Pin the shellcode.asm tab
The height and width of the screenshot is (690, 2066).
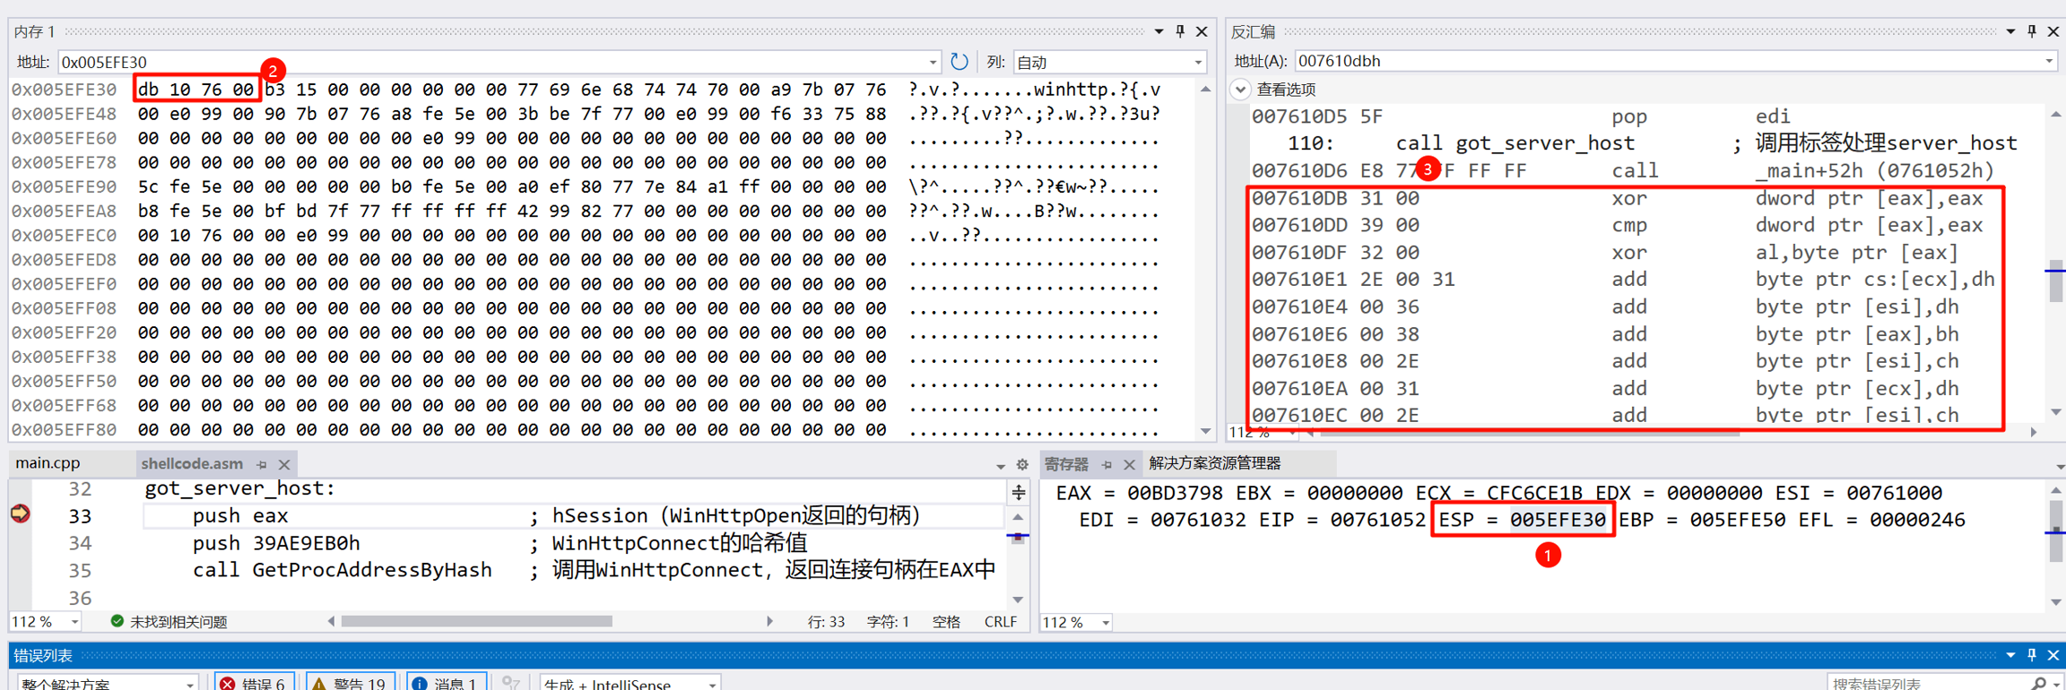pos(262,464)
